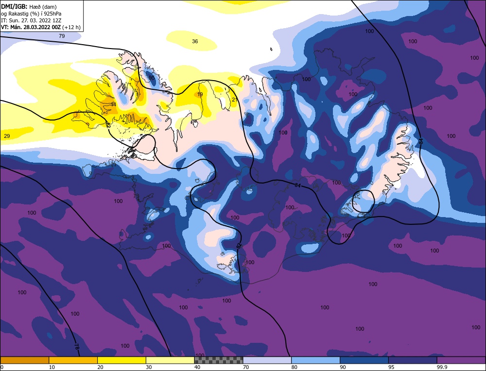Pick the bright yellow 20–30 legend swatch
The image size is (486, 371).
click(x=121, y=360)
